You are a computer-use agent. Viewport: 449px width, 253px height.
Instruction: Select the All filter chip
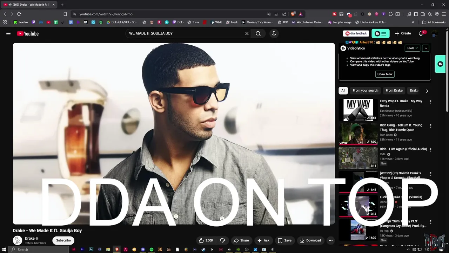343,91
